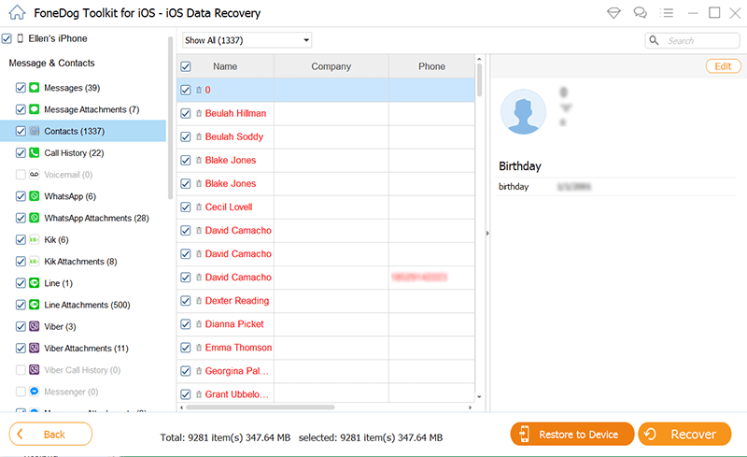Click the Message Attachments icon
Image resolution: width=747 pixels, height=457 pixels.
(x=35, y=109)
